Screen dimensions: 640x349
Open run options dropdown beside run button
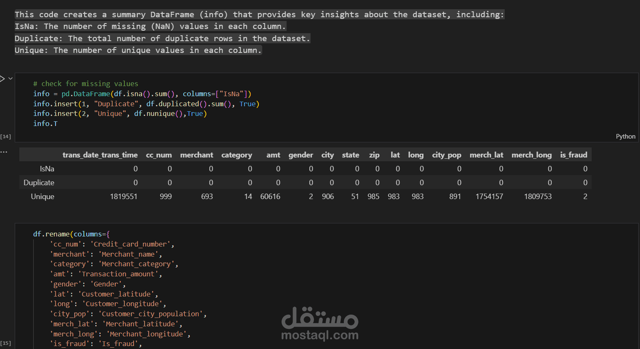point(11,79)
